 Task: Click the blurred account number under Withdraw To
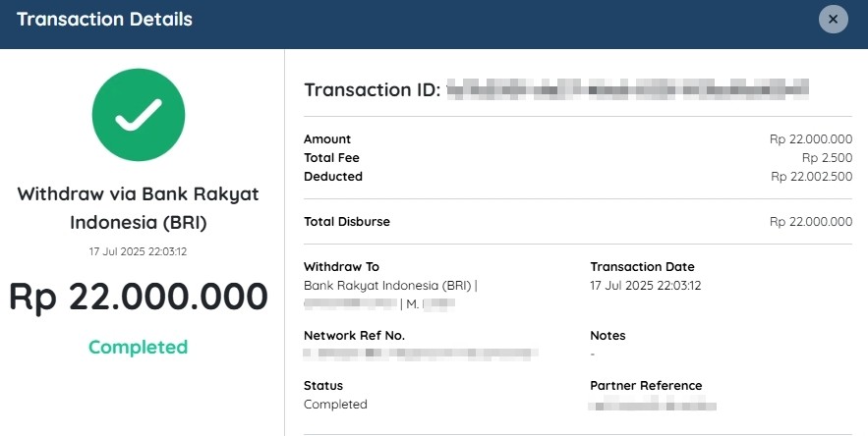tap(350, 303)
